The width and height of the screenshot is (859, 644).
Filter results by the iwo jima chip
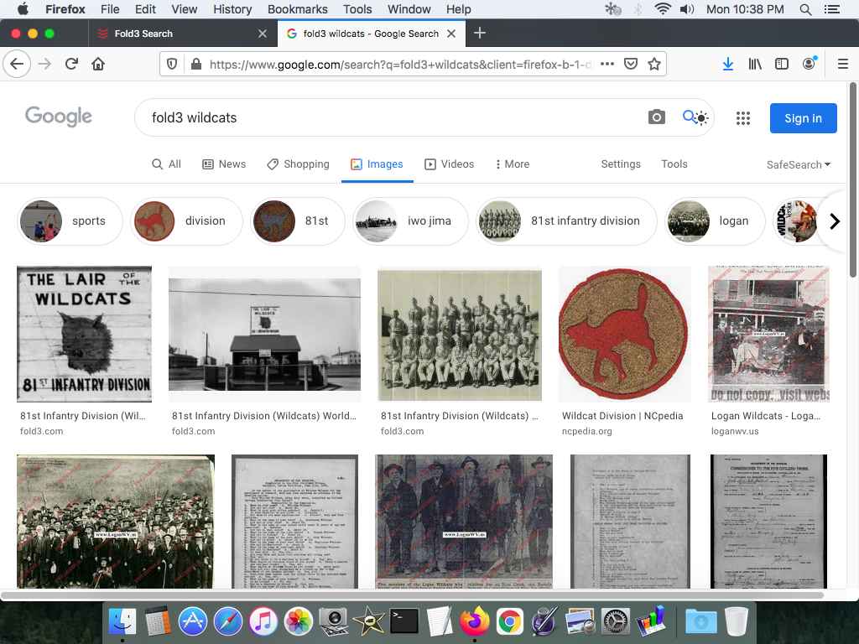[410, 221]
